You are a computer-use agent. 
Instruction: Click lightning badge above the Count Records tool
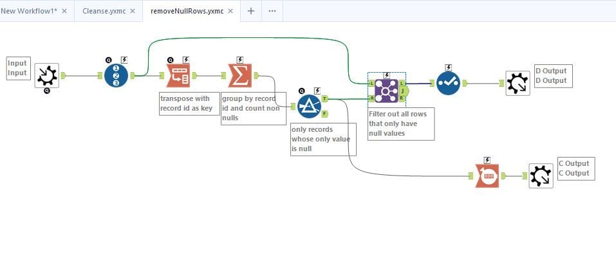coord(487,160)
